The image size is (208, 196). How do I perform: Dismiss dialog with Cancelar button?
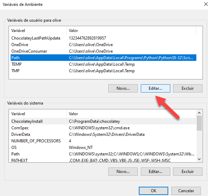tap(186, 191)
